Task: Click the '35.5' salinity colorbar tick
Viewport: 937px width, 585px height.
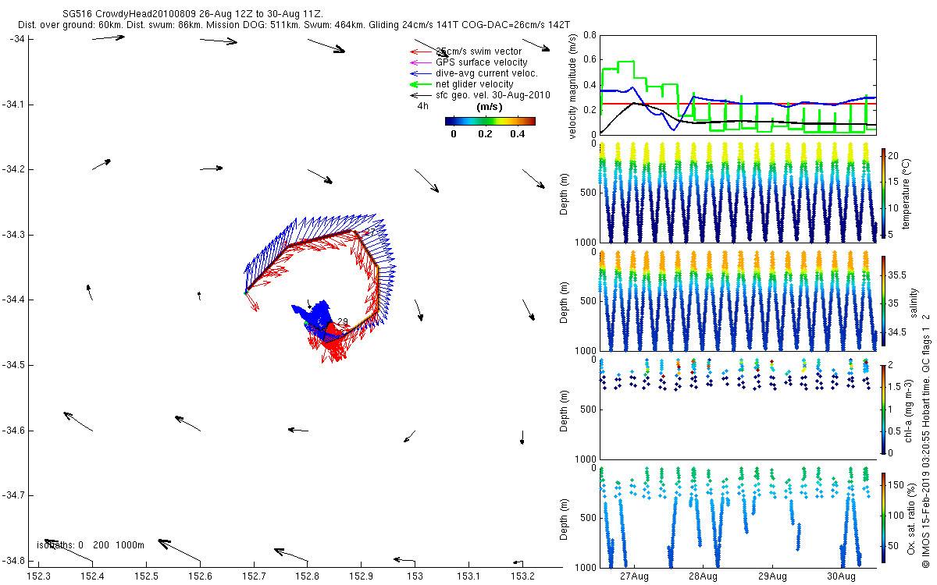Action: coord(899,275)
